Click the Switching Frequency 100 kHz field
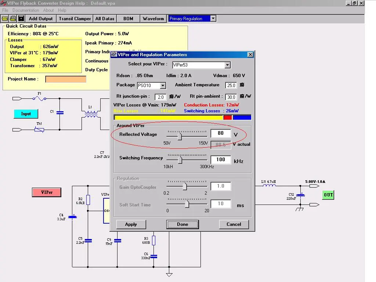Viewport: 376px width, 282px height. [x=221, y=160]
